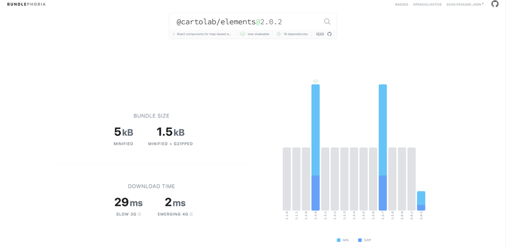Select the 2.0.0 version bar

point(402,179)
